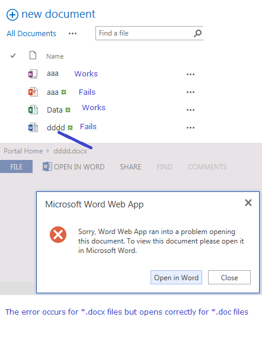
Task: Select the All Documents view
Action: pyautogui.click(x=31, y=34)
